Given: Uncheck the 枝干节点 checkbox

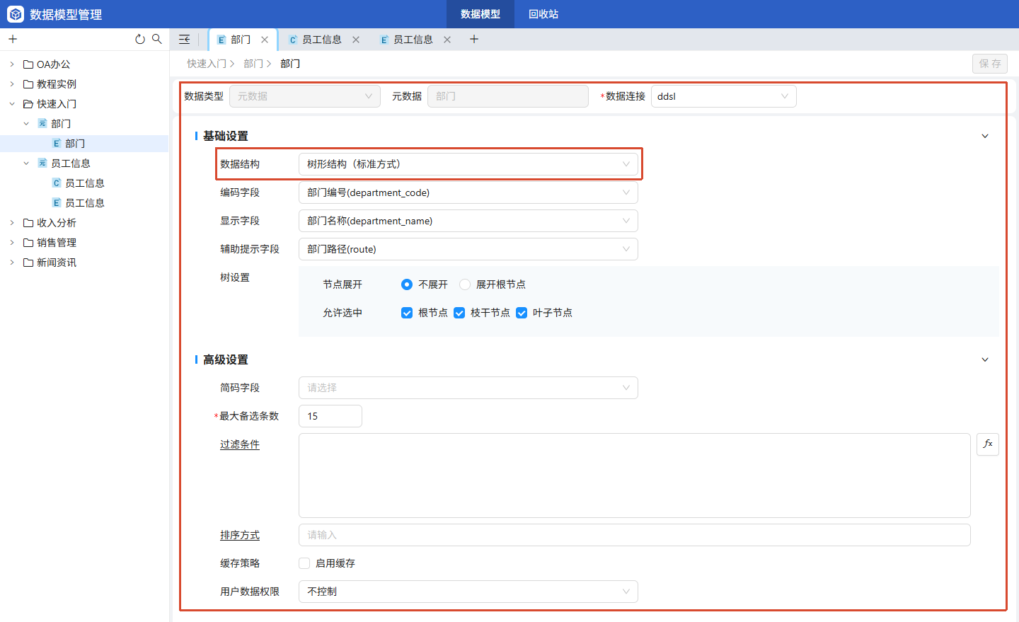Looking at the screenshot, I should click(x=459, y=313).
